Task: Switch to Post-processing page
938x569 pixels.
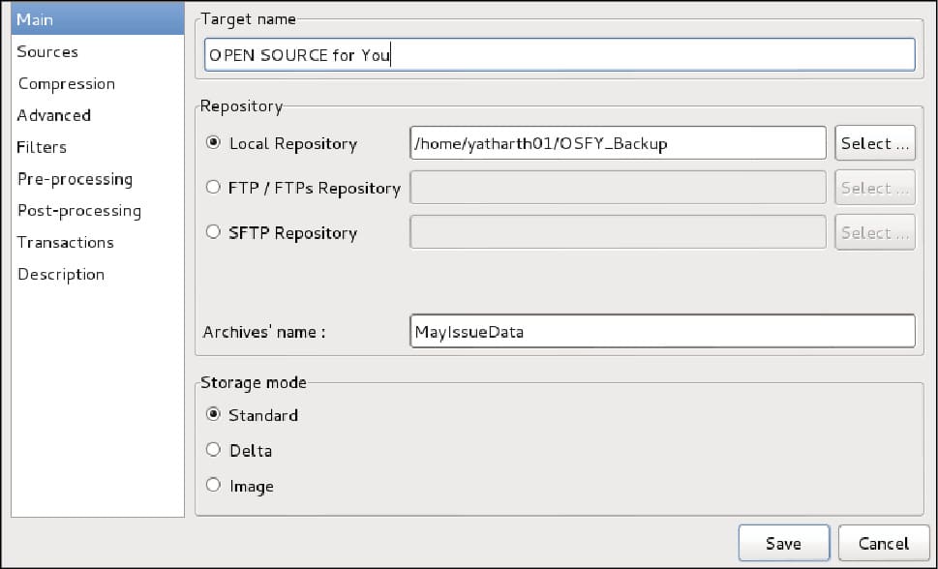Action: coord(79,211)
